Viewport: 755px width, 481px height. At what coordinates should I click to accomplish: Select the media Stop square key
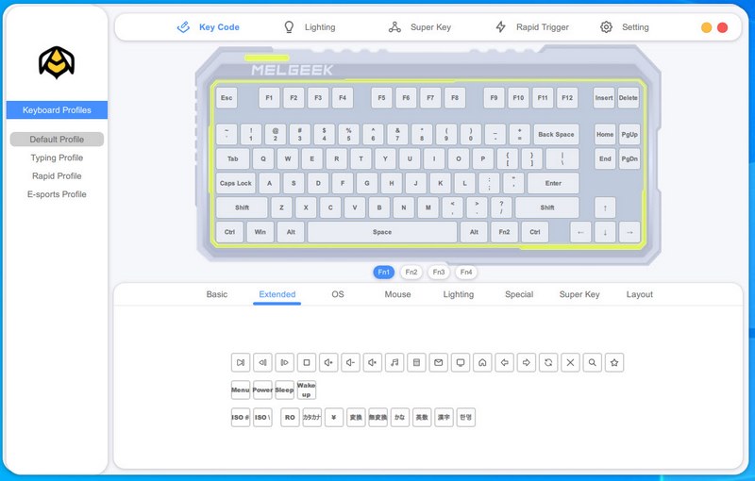point(306,363)
